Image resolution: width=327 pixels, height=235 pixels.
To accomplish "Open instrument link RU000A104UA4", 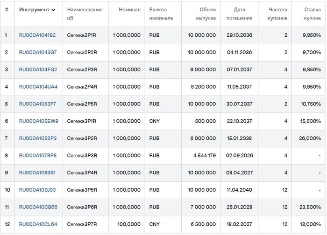I will [x=38, y=87].
